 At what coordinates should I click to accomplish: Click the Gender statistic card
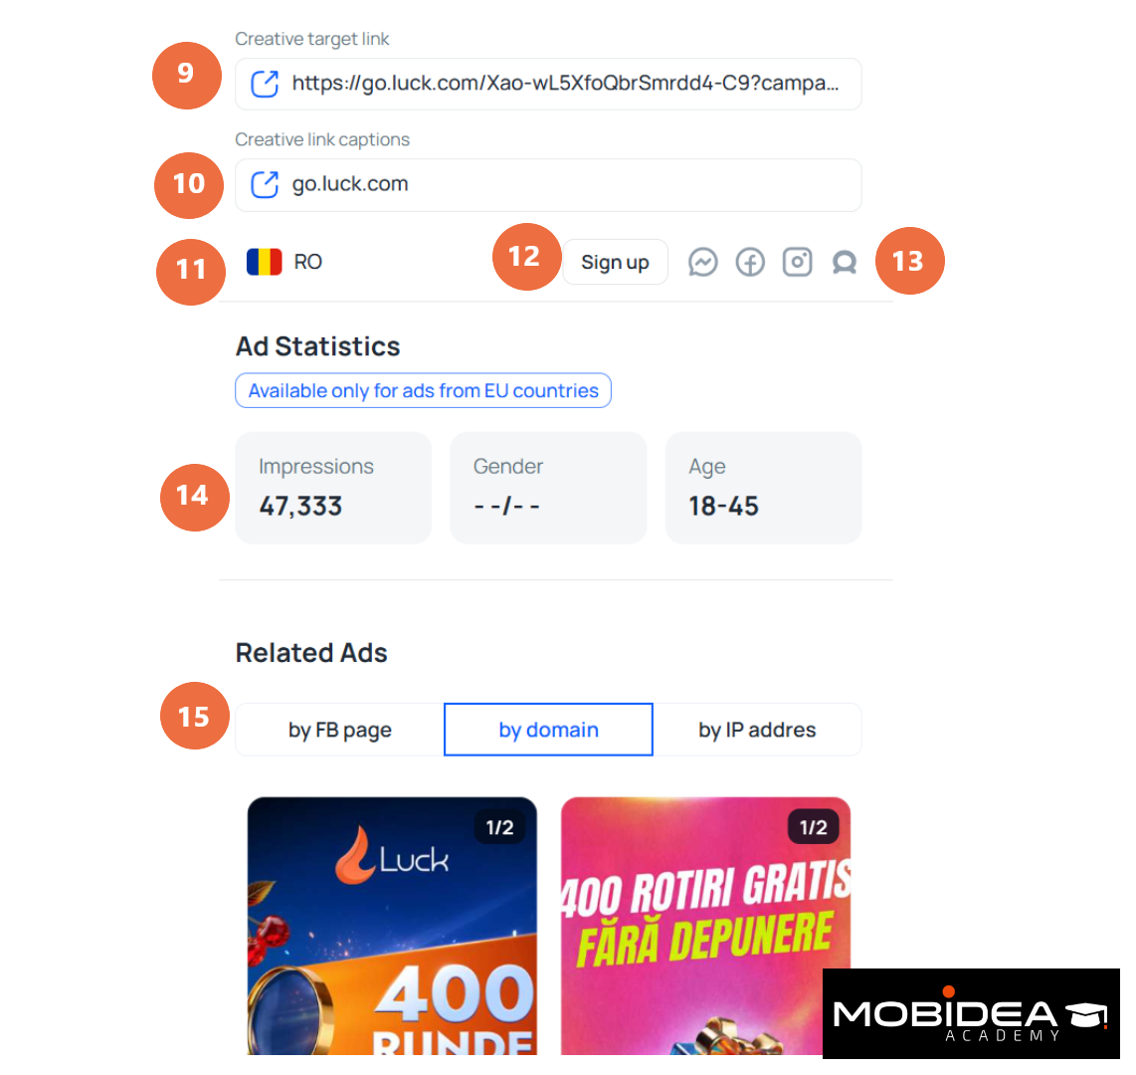coord(548,488)
